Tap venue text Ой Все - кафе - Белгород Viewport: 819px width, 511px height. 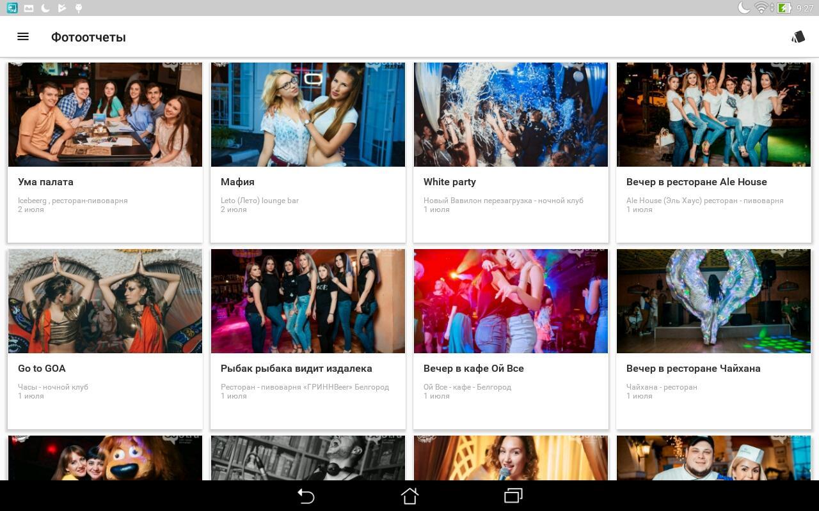(467, 387)
